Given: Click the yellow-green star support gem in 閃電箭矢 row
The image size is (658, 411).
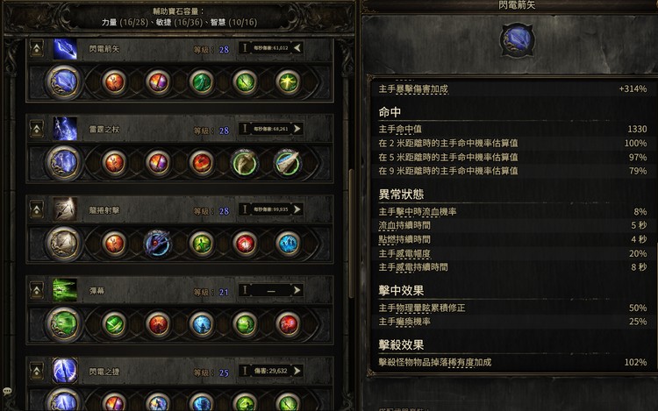Looking at the screenshot, I should coord(289,81).
